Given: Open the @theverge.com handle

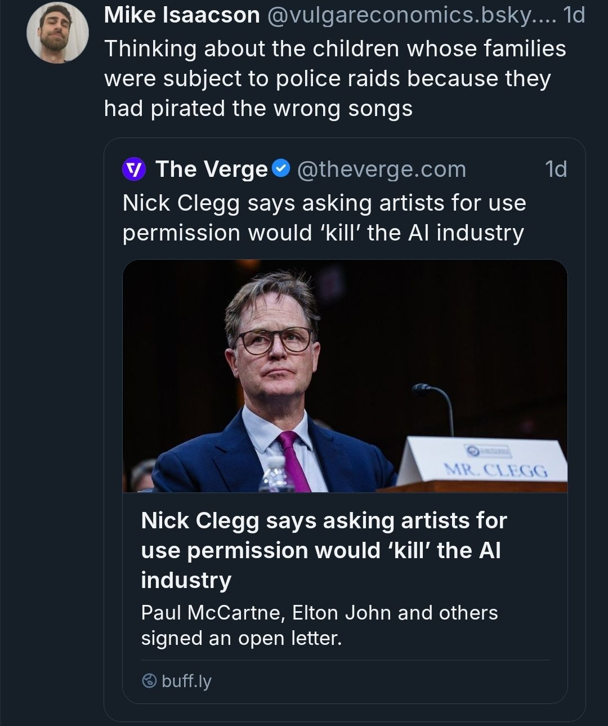Looking at the screenshot, I should (381, 169).
